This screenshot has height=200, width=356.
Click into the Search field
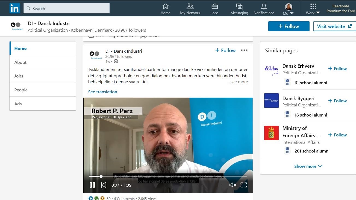coord(66,8)
